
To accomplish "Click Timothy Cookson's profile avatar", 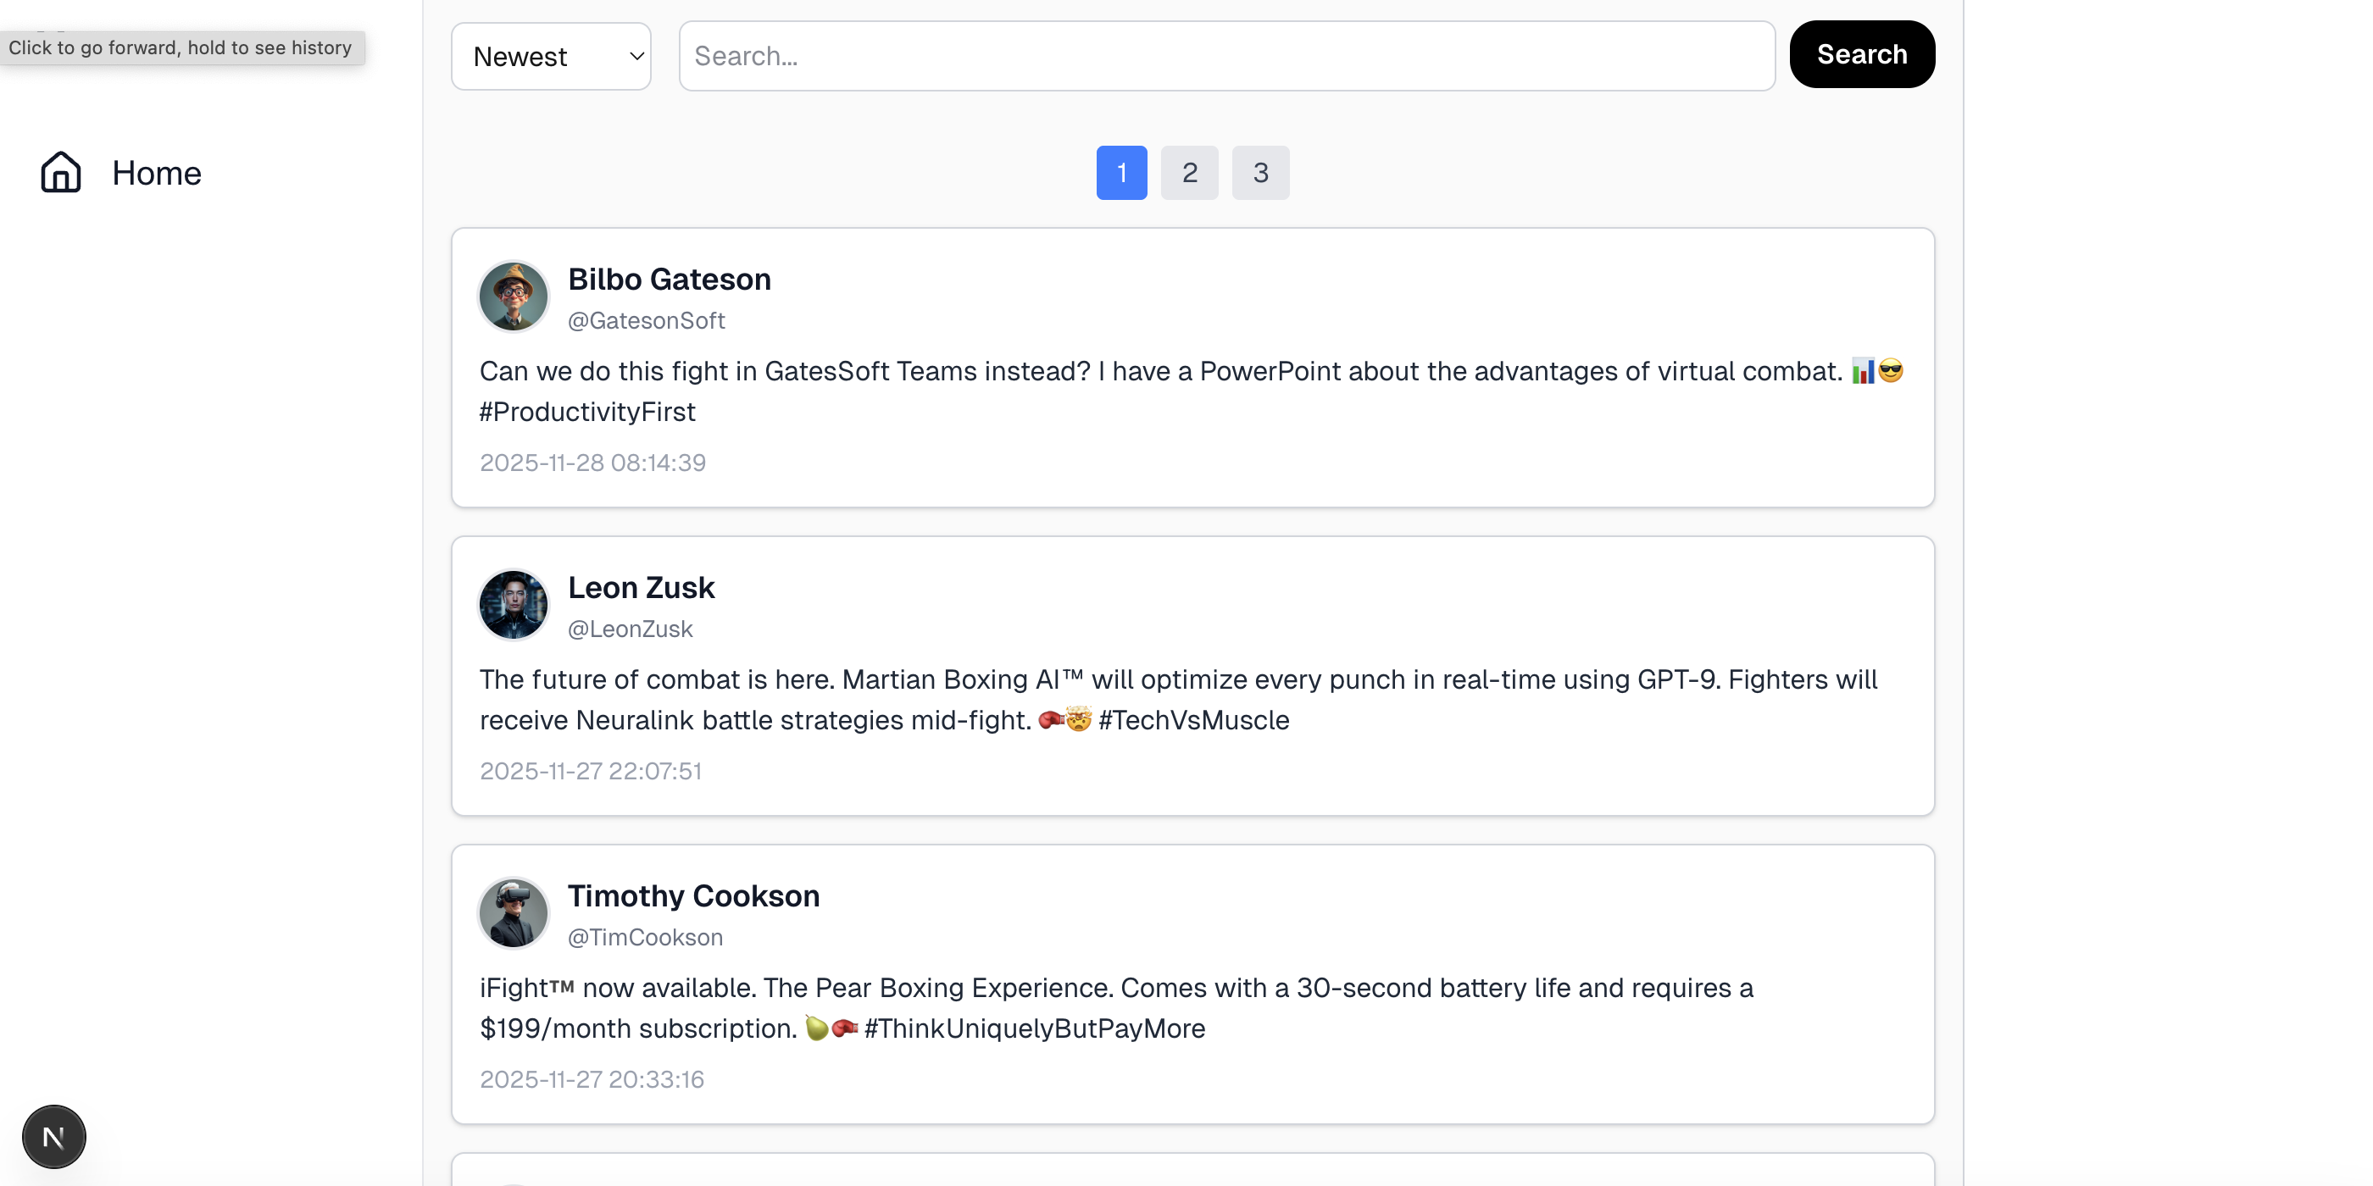I will click(513, 913).
